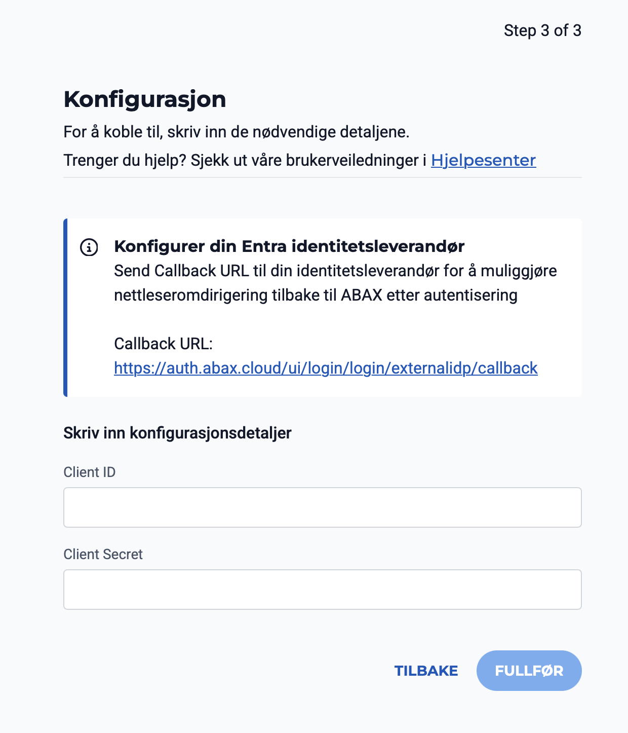The height and width of the screenshot is (733, 628).
Task: Focus the Client Secret input field
Action: tap(322, 590)
